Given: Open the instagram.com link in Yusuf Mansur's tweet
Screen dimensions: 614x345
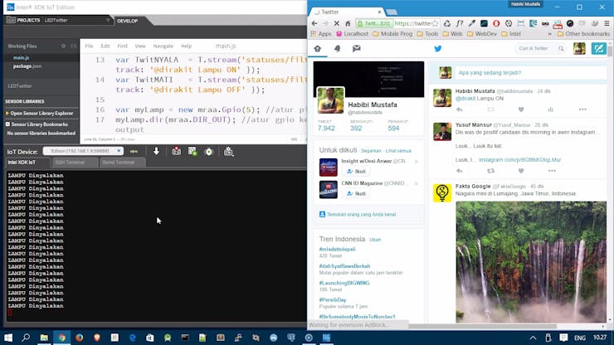Looking at the screenshot, I should (x=519, y=160).
